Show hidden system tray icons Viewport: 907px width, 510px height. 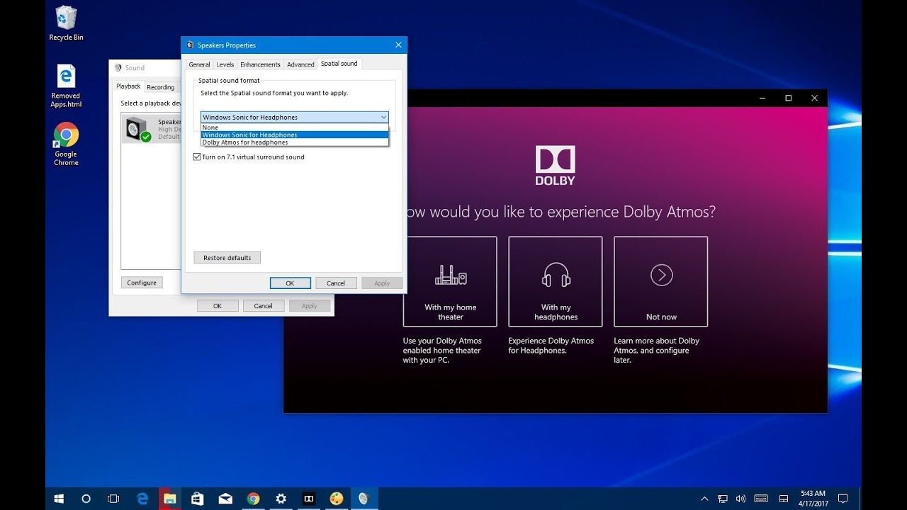[x=704, y=499]
